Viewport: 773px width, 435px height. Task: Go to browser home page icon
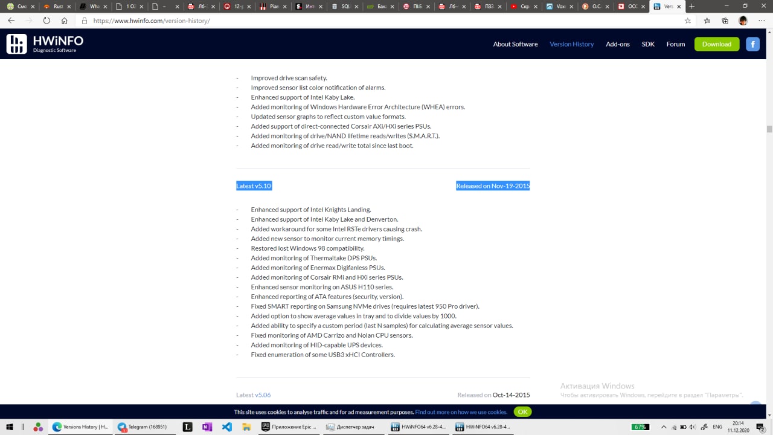65,21
